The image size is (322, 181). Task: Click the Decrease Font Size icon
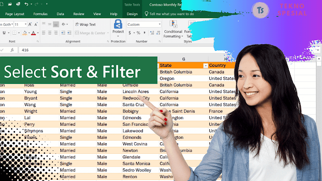click(36, 25)
